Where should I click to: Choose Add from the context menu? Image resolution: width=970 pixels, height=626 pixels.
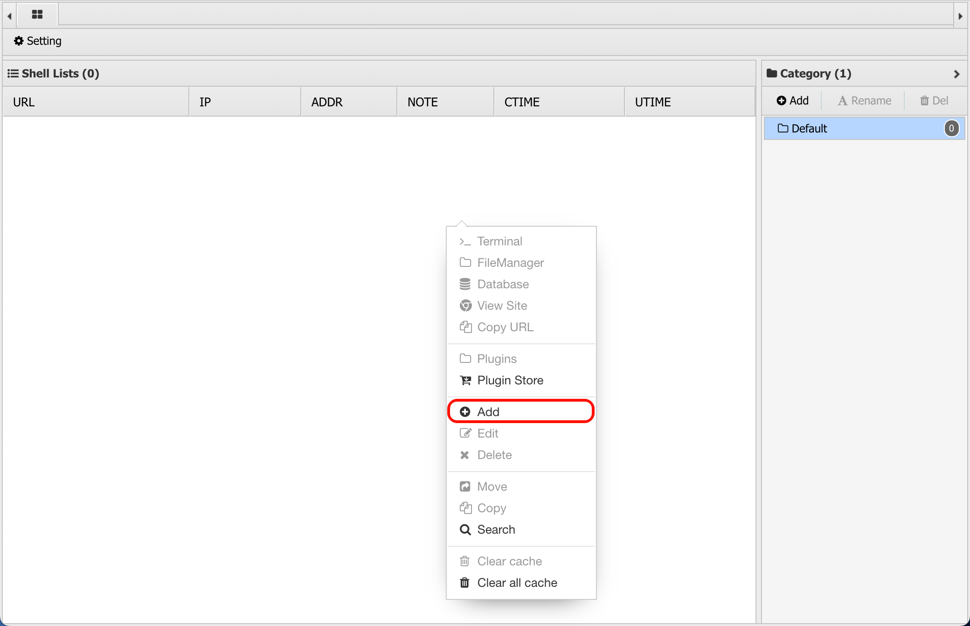tap(489, 412)
